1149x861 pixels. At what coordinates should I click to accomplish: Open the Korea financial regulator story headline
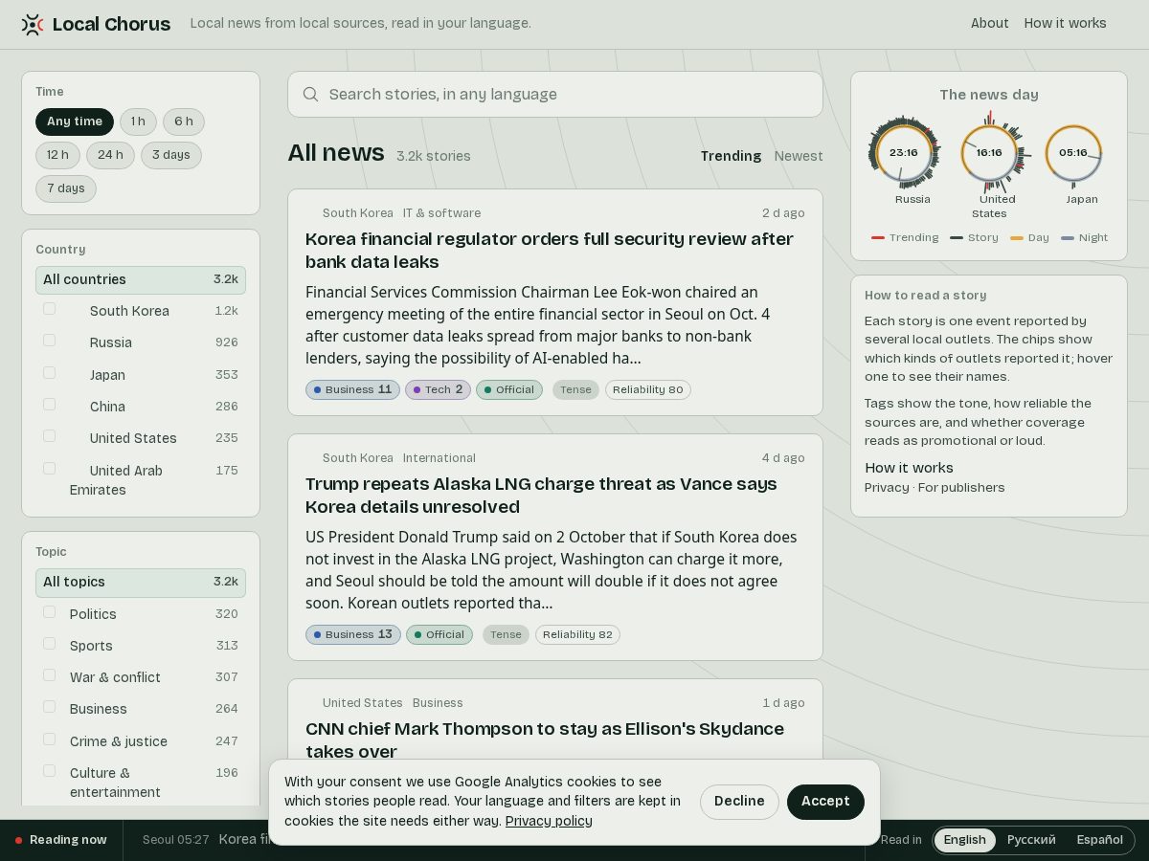(550, 251)
